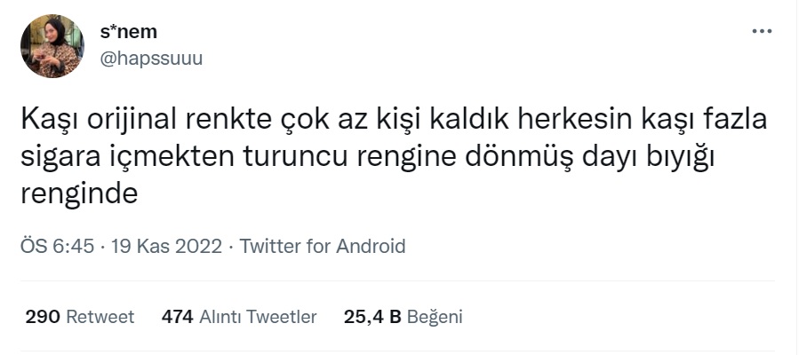View the 290 Retweet list
The image size is (799, 355).
coord(80,317)
